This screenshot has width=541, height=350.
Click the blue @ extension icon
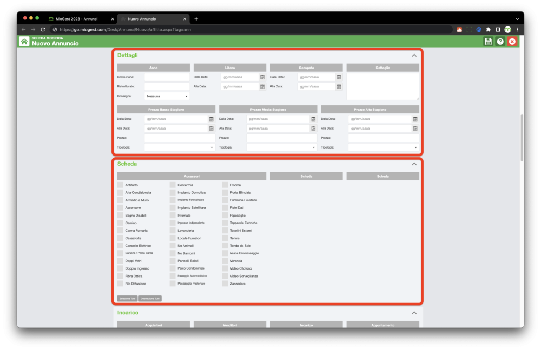click(479, 30)
